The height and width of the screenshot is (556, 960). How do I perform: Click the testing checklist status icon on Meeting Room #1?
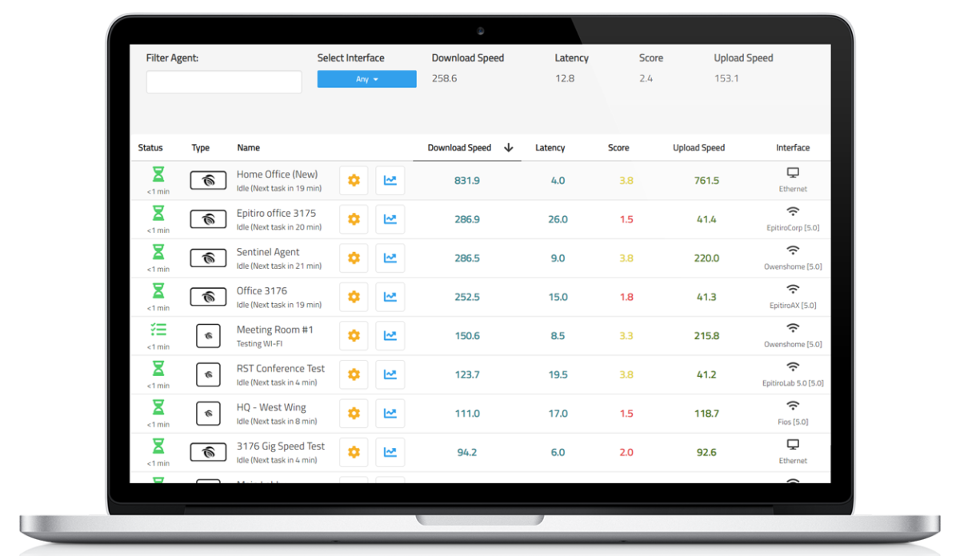(158, 328)
